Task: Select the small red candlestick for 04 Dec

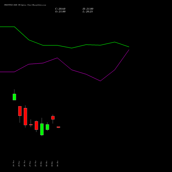Action: point(58,127)
